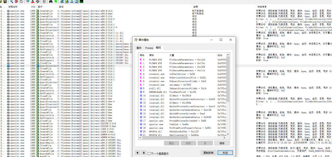This screenshot has height=157, width=332.
Task: Toggle the Autoscroll toolbar icon
Action: [x=16, y=2]
